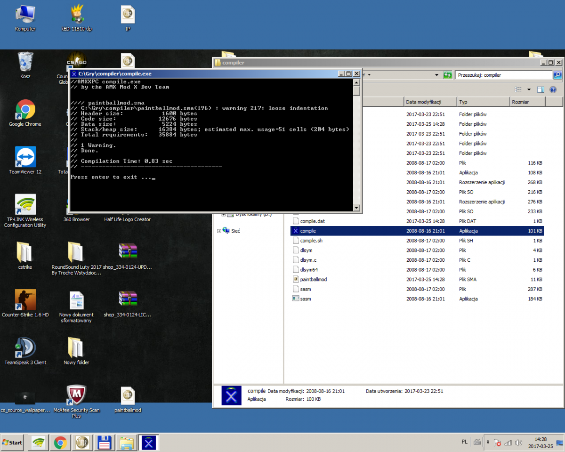
Task: Click the console window's scroll-down arrow
Action: (x=356, y=208)
